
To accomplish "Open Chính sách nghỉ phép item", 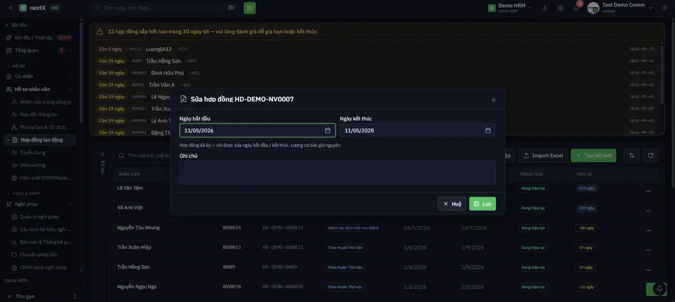I will tap(43, 267).
